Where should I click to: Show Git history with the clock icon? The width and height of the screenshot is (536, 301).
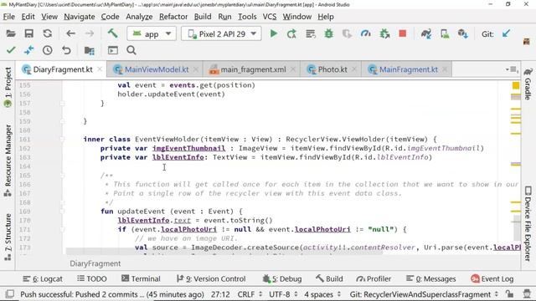coord(48,50)
